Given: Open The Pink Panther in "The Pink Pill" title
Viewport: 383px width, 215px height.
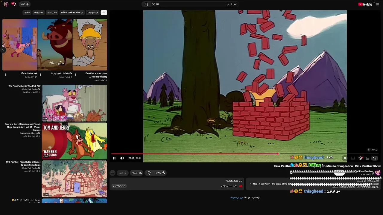Looking at the screenshot, I should point(25,86).
